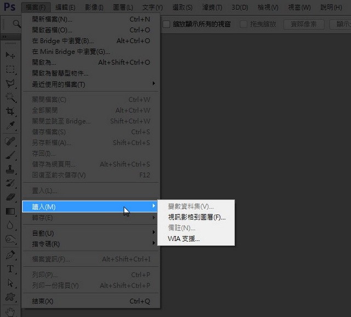Expand the 指令碼(R) submenu
The width and height of the screenshot is (351, 317).
tap(91, 244)
